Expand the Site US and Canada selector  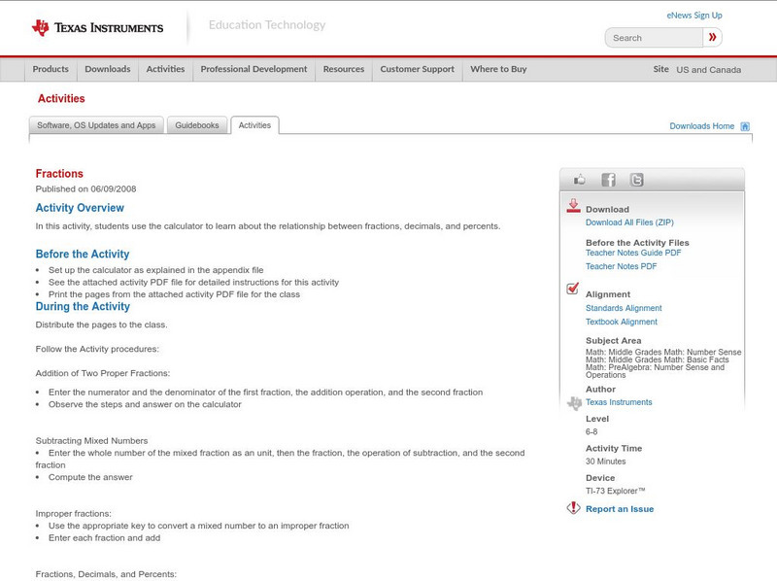coord(708,70)
